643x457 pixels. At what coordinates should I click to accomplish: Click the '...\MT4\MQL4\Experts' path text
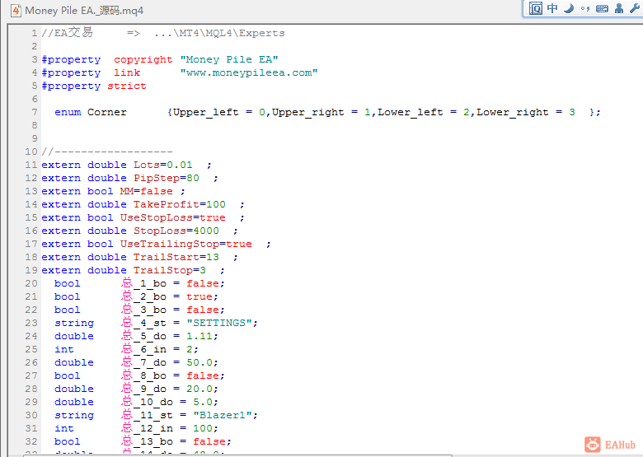click(219, 33)
